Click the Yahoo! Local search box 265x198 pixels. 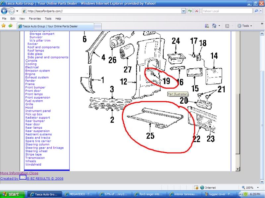point(227,11)
